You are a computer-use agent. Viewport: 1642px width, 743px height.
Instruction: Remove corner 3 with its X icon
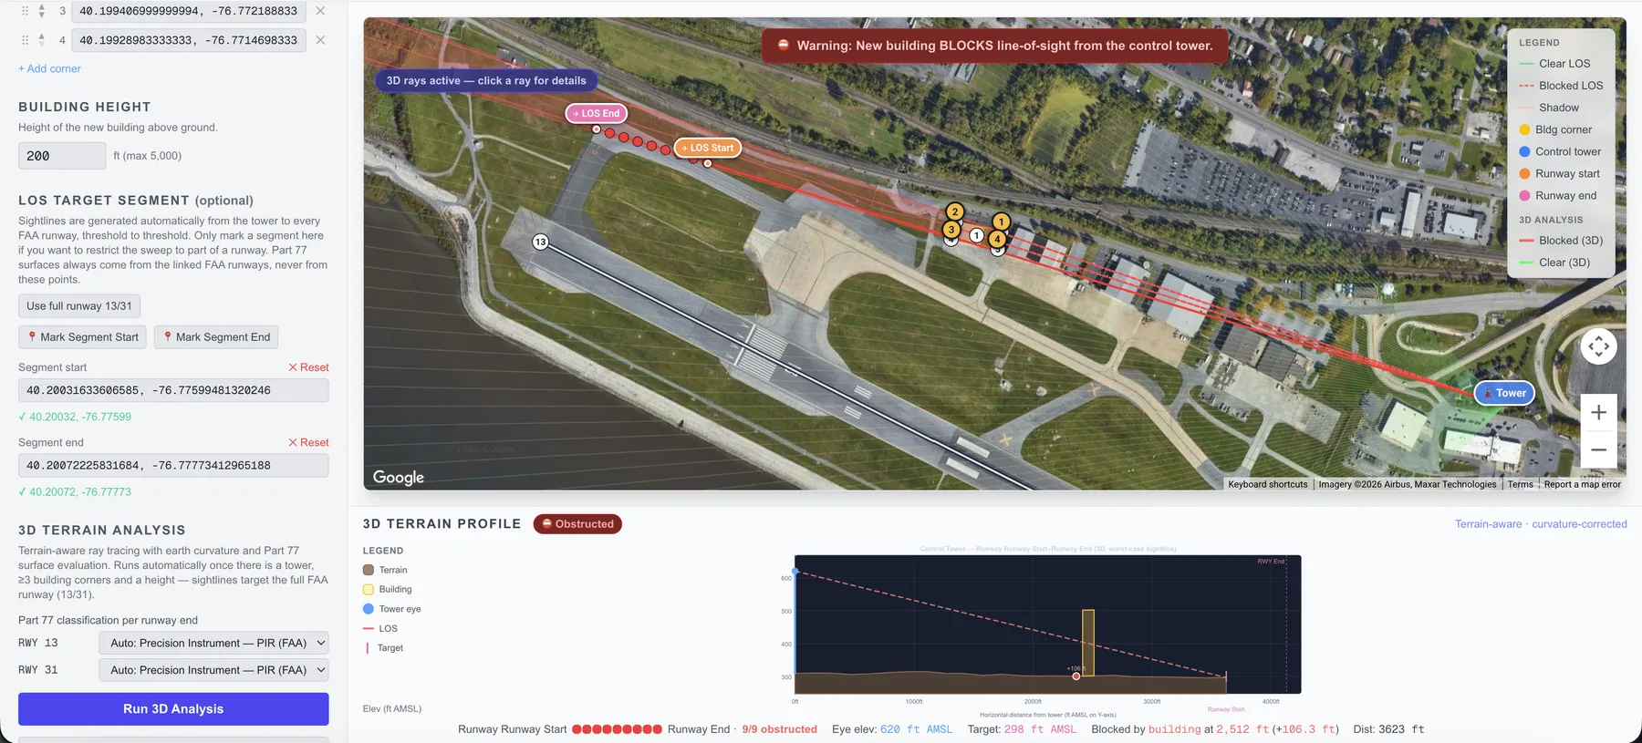pos(320,11)
